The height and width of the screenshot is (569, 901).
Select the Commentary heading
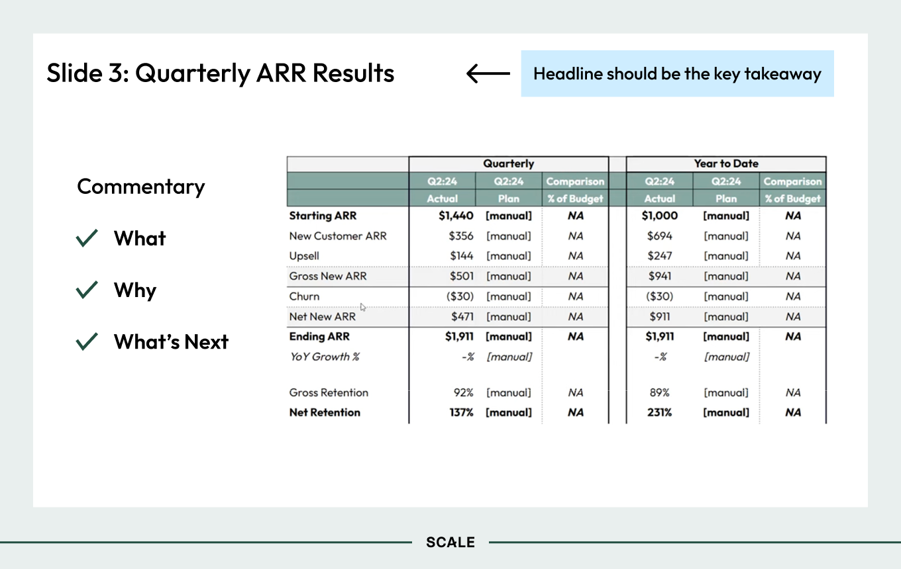(x=141, y=187)
